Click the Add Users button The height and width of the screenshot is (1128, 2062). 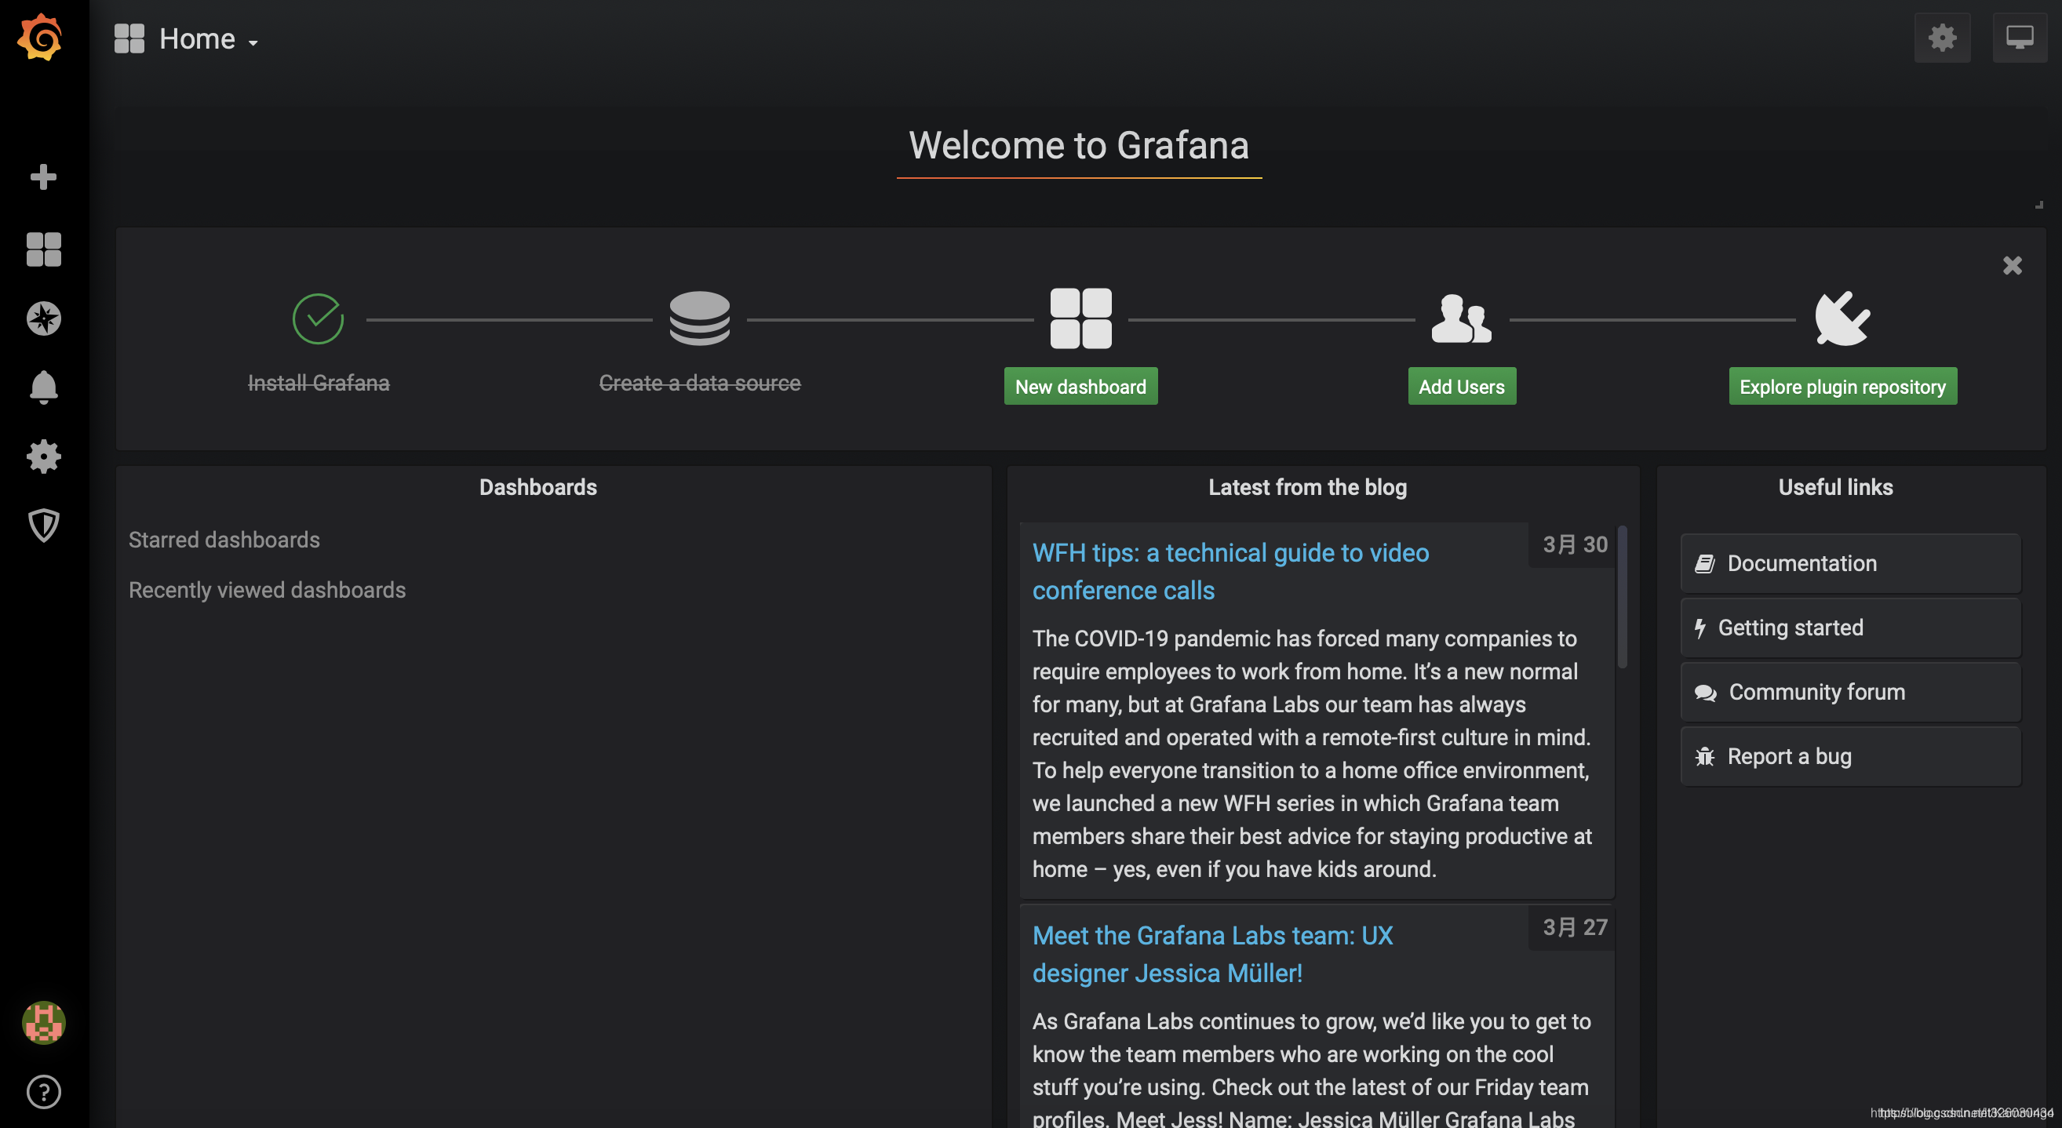(x=1461, y=387)
